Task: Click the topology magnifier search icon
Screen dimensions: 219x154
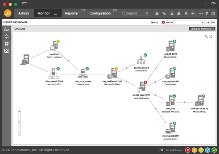Action: (x=206, y=36)
